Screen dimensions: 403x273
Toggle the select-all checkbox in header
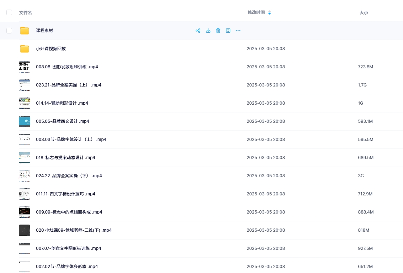9,12
